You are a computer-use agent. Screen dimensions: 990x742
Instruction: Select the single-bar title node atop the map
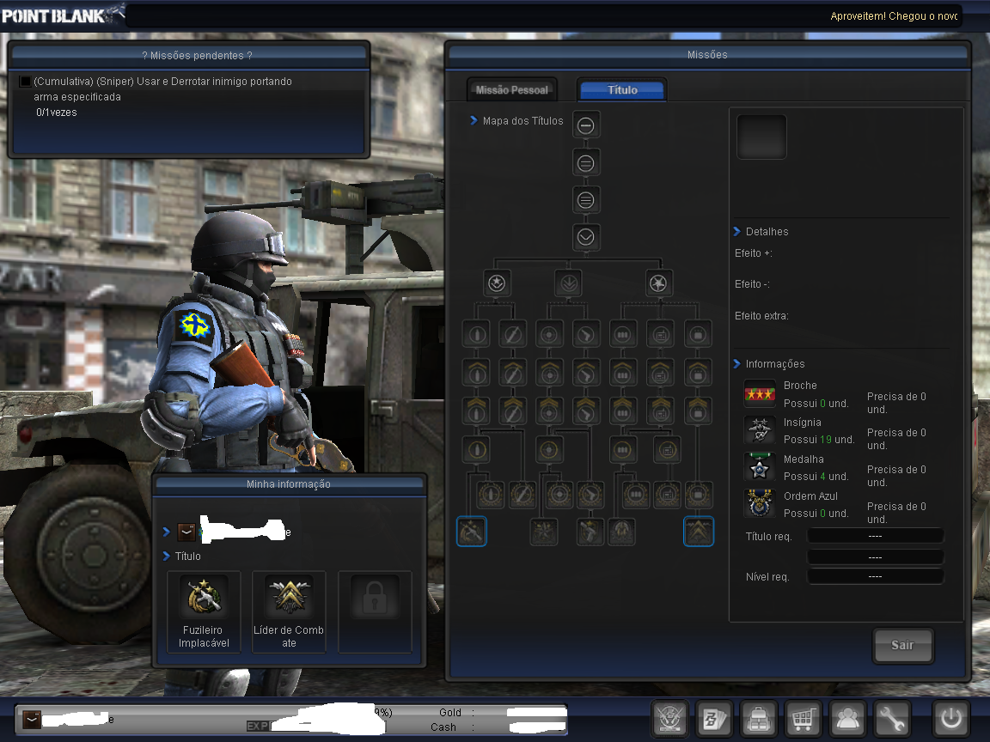coord(586,125)
